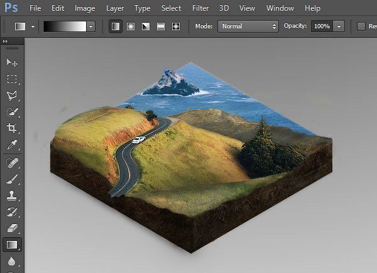The width and height of the screenshot is (377, 273).
Task: Open the Opacity slider dropdown arrow
Action: coord(339,26)
